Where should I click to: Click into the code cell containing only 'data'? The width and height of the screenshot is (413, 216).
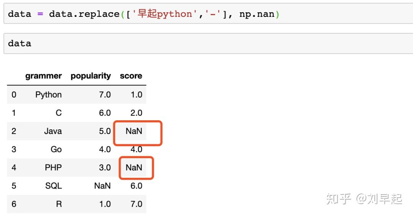[x=208, y=43]
